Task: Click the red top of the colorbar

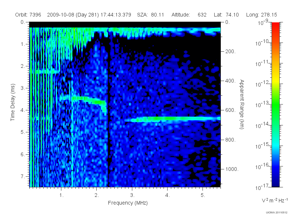Action: point(276,26)
